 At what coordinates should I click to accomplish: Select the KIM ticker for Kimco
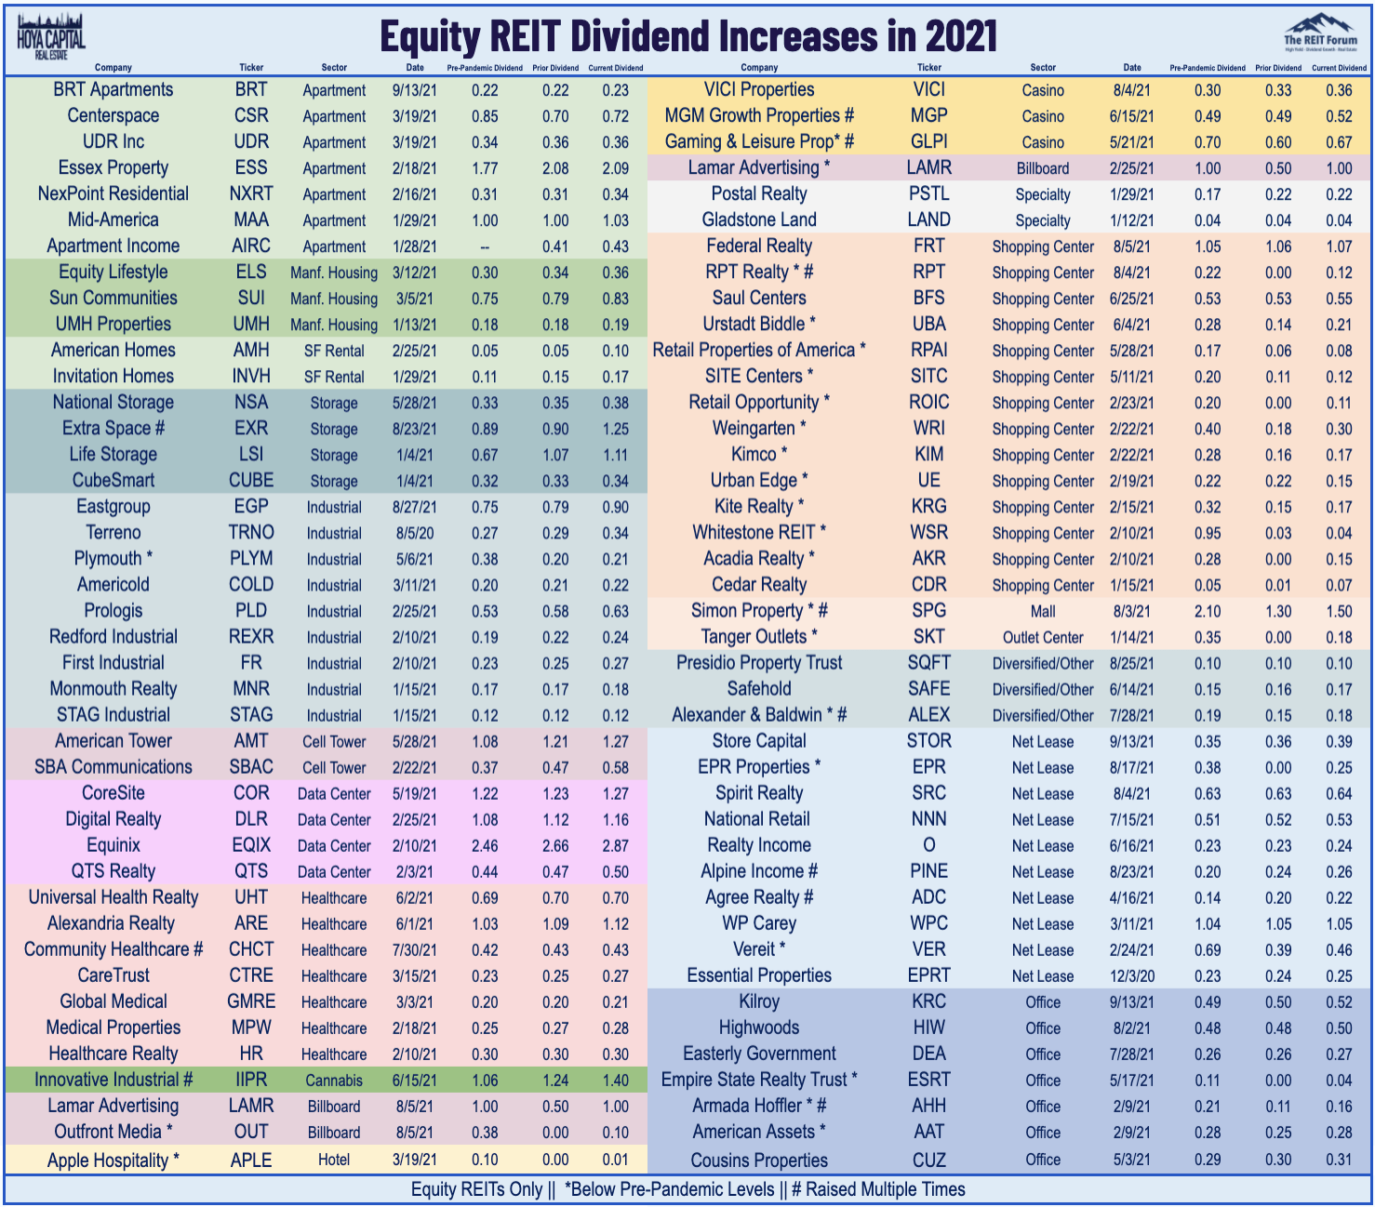(x=929, y=454)
